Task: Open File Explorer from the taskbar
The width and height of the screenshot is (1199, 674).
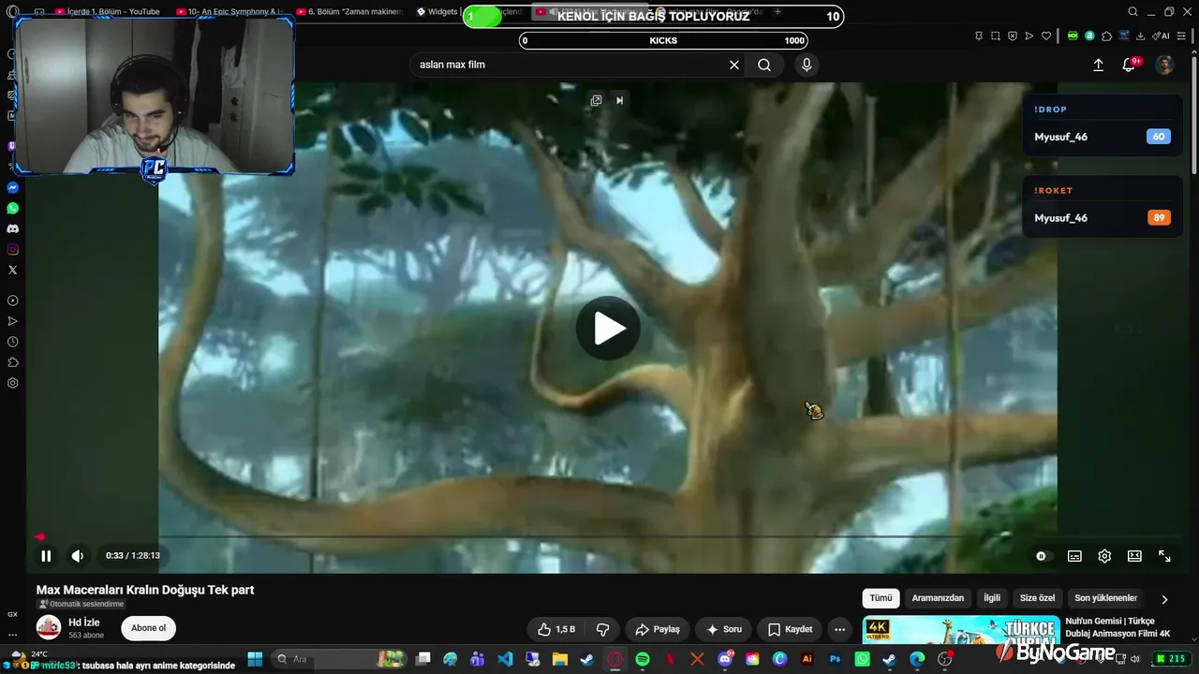Action: tap(560, 659)
